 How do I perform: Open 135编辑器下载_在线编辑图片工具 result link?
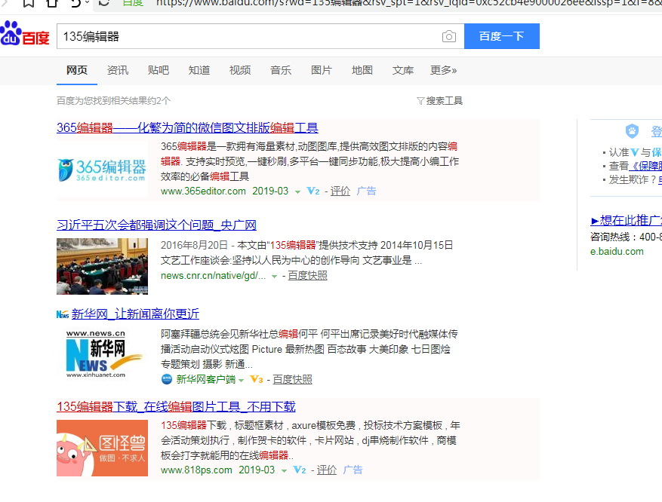pos(176,407)
